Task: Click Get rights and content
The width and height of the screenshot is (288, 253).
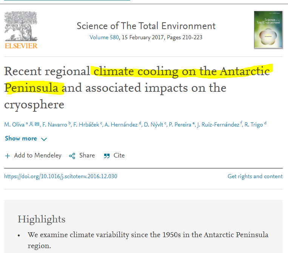Action: [x=255, y=176]
